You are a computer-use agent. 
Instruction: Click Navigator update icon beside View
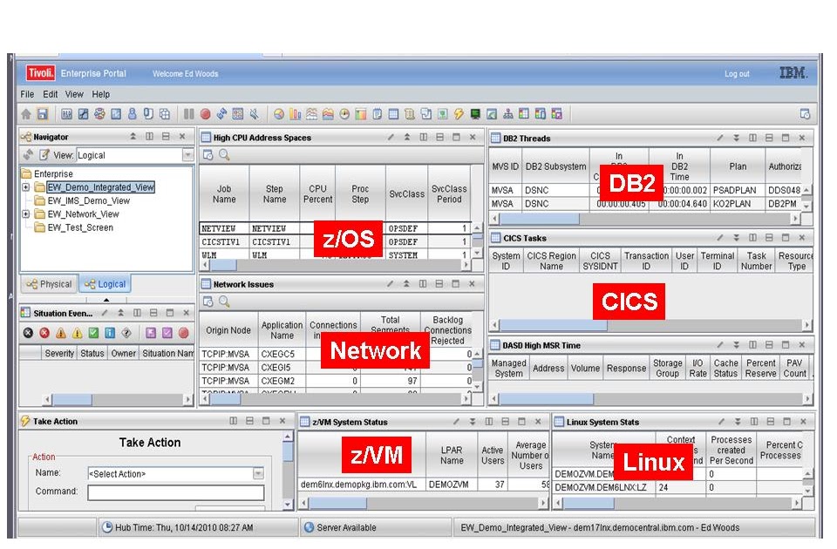pyautogui.click(x=28, y=155)
